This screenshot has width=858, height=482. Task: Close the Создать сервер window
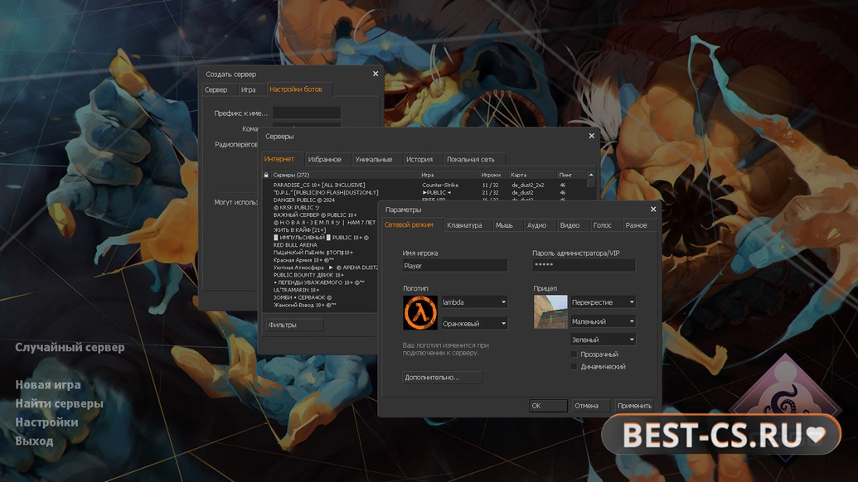[x=376, y=74]
